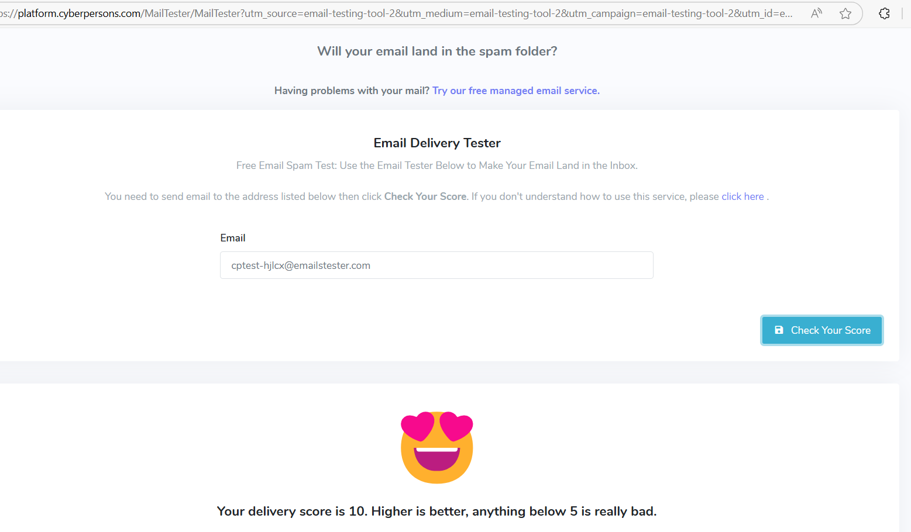
Task: Open 'Try our free managed email service' link
Action: (x=515, y=91)
